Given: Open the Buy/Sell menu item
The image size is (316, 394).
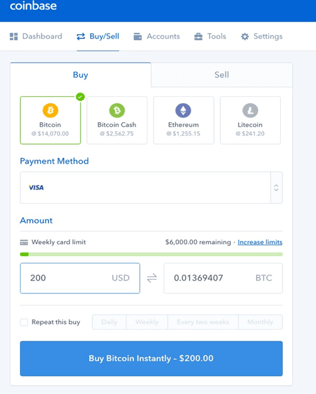Looking at the screenshot, I should pos(98,36).
